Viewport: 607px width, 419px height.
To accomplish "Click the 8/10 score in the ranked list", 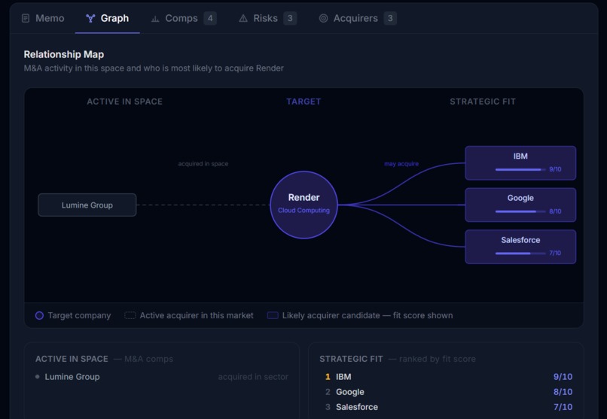I will pyautogui.click(x=563, y=392).
